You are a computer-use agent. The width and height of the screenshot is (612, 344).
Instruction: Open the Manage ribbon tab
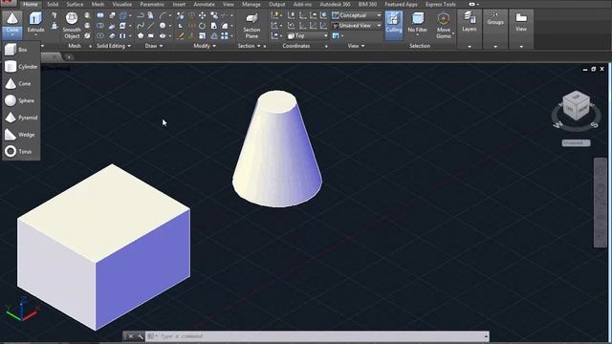coord(251,4)
